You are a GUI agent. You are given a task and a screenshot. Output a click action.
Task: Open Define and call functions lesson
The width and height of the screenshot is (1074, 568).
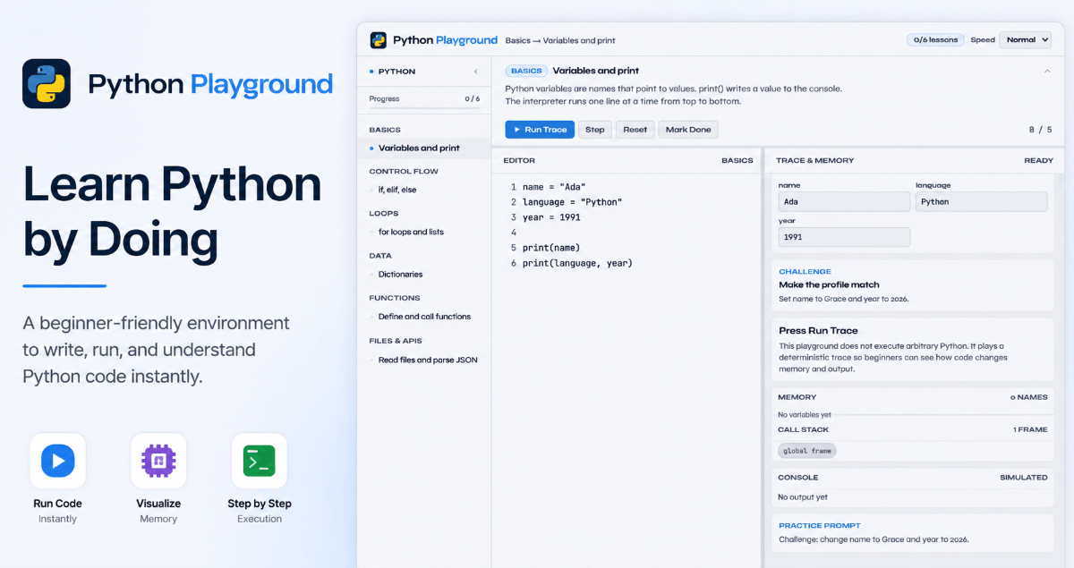tap(424, 317)
